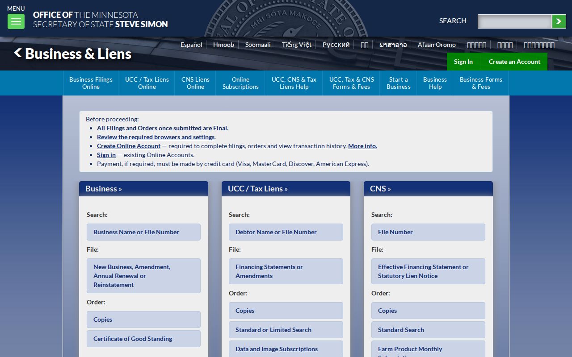The image size is (572, 357).
Task: Focus the site search input field
Action: point(515,21)
